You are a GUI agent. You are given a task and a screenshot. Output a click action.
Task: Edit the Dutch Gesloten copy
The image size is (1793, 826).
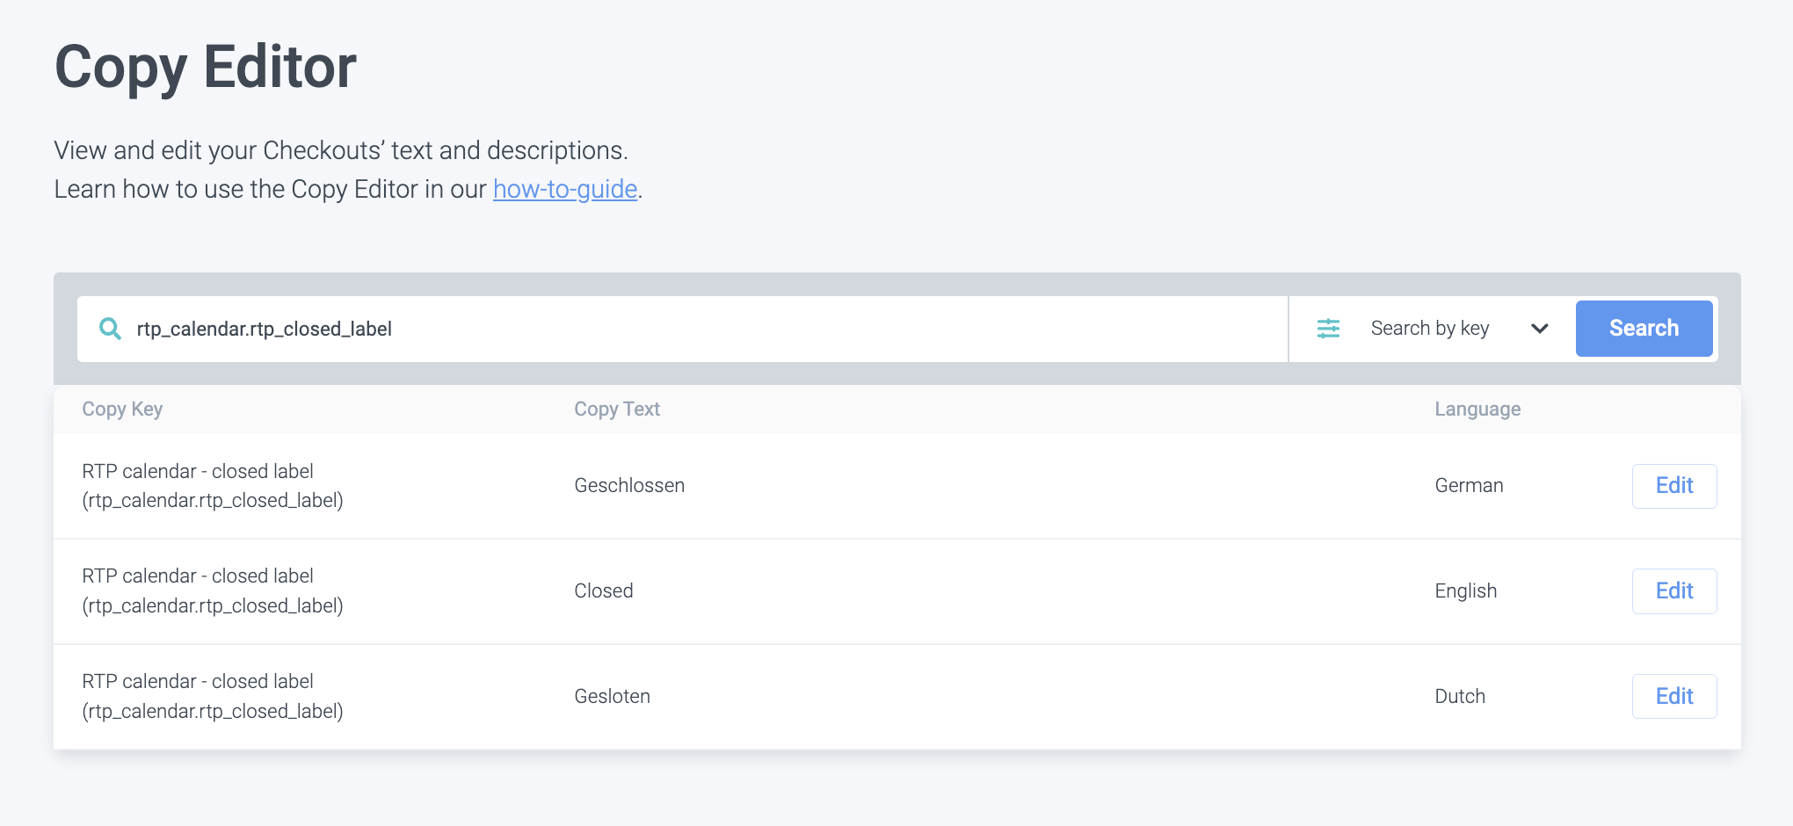click(x=1673, y=697)
